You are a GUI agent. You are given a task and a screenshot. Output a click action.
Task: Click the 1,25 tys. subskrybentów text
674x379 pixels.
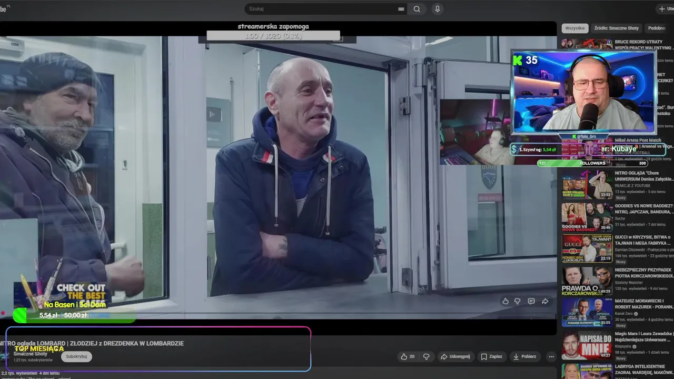point(33,360)
